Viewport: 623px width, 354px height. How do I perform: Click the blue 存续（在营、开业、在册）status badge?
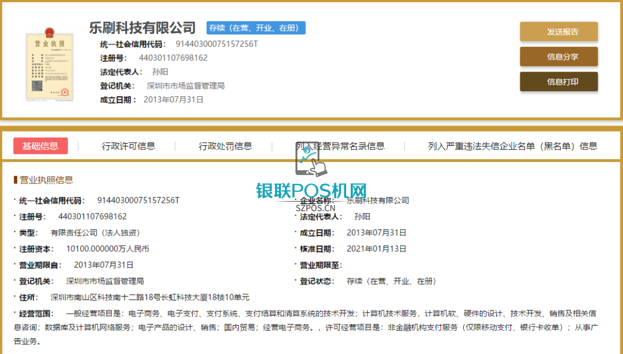click(256, 28)
